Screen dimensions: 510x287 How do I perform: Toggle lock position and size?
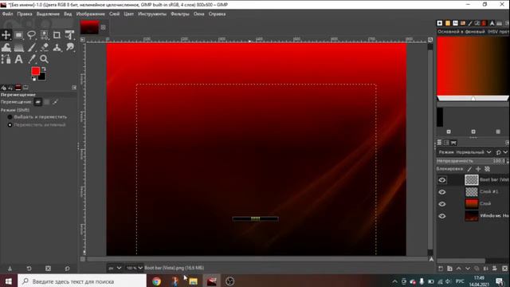tap(478, 169)
